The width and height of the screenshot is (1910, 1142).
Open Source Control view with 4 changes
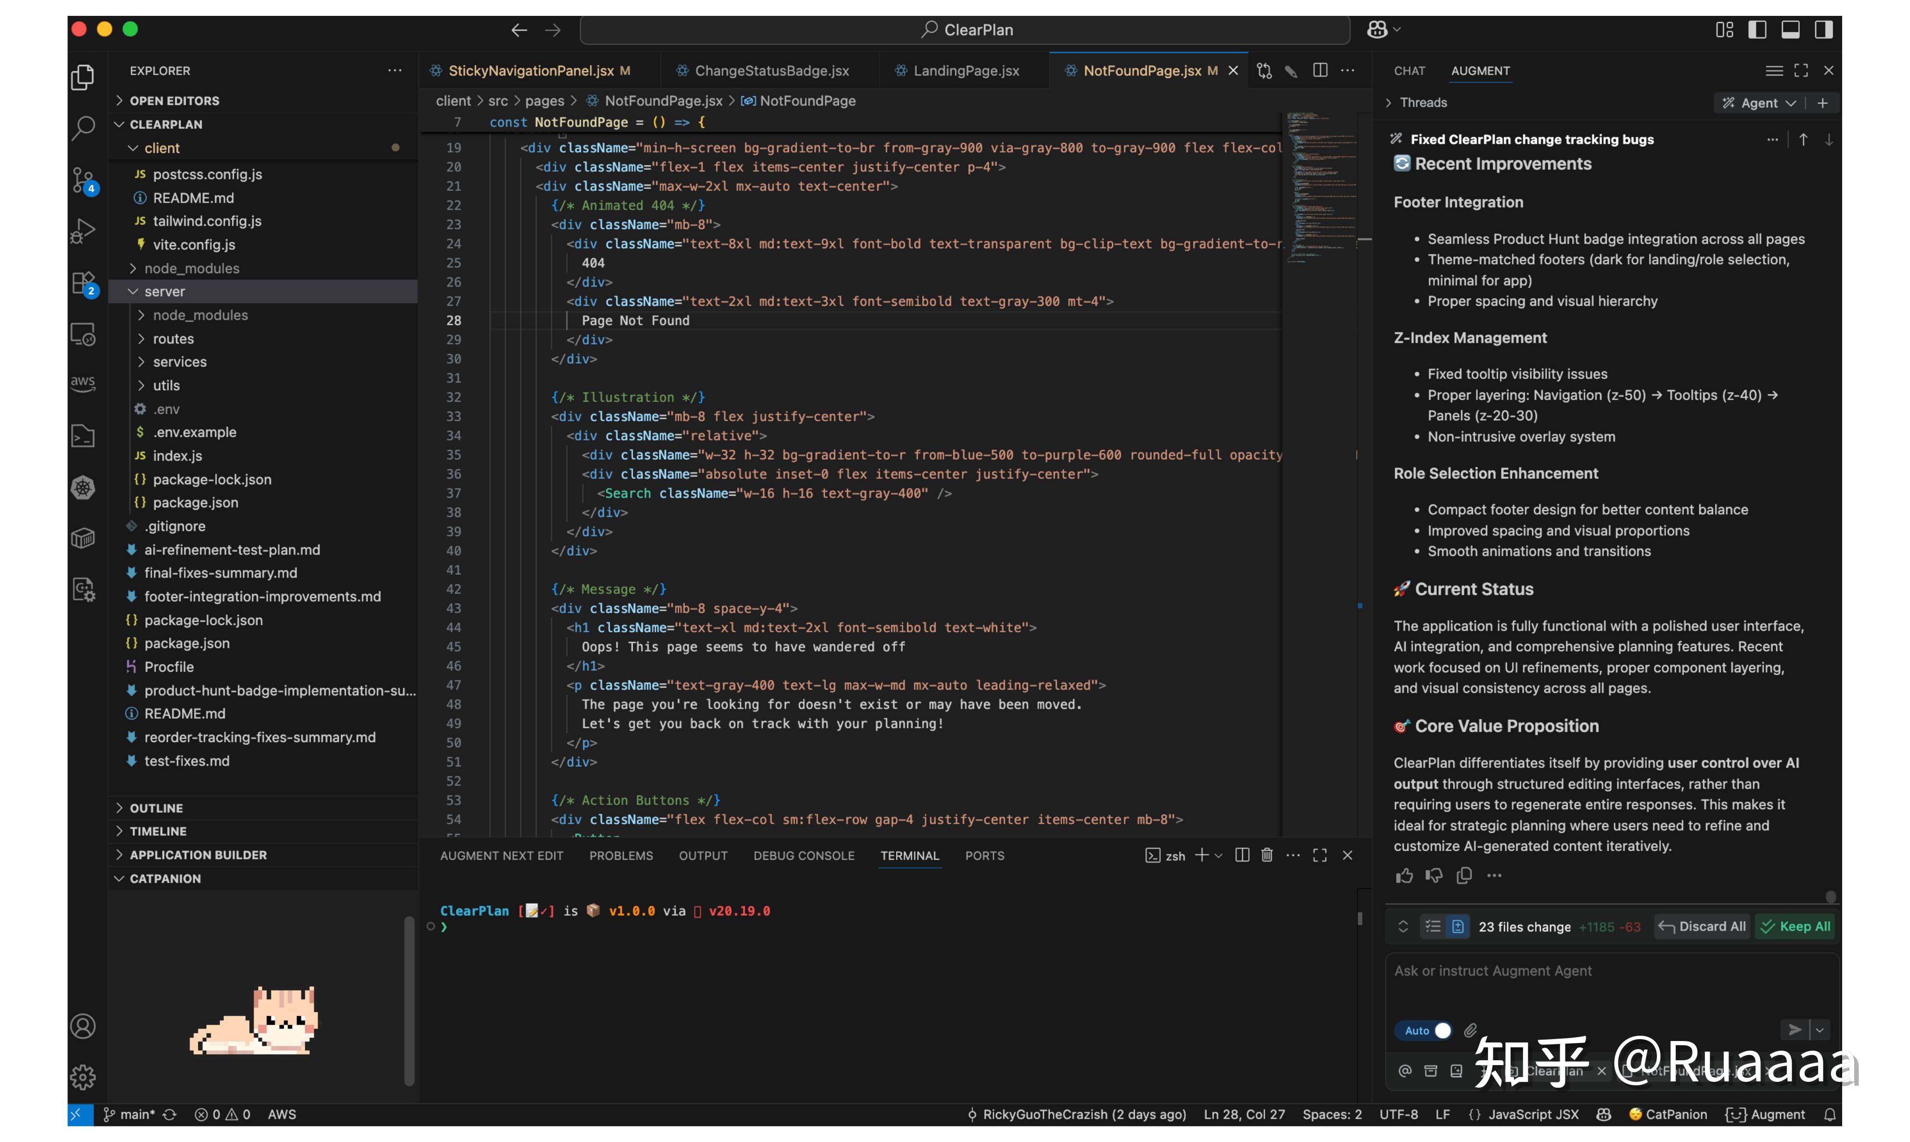point(83,181)
